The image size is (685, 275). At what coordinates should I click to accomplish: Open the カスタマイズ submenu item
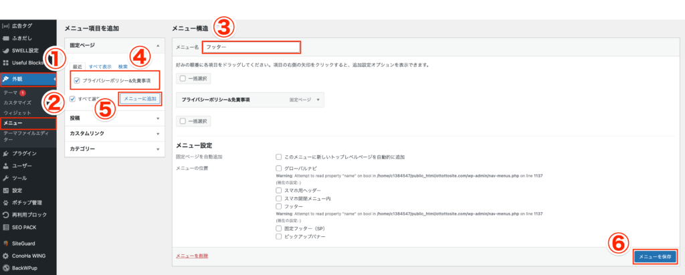(17, 103)
